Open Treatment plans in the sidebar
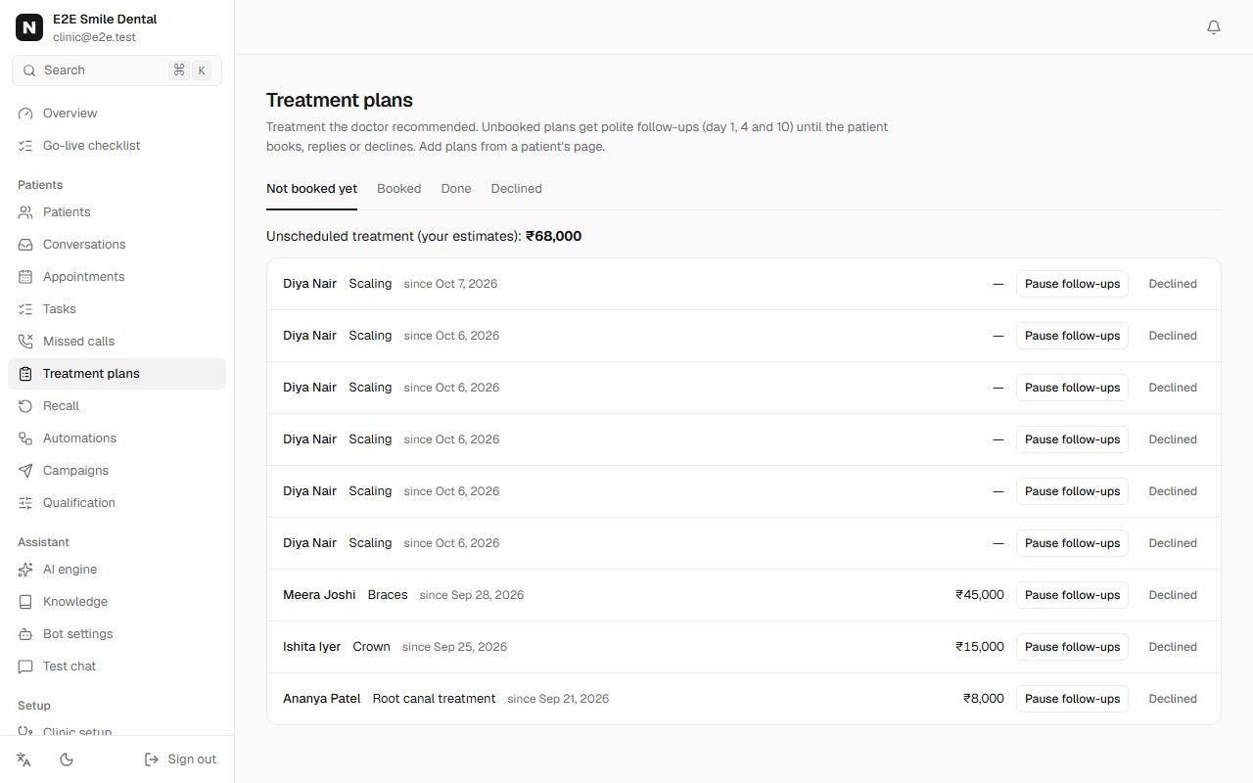The width and height of the screenshot is (1253, 783). pos(116,374)
